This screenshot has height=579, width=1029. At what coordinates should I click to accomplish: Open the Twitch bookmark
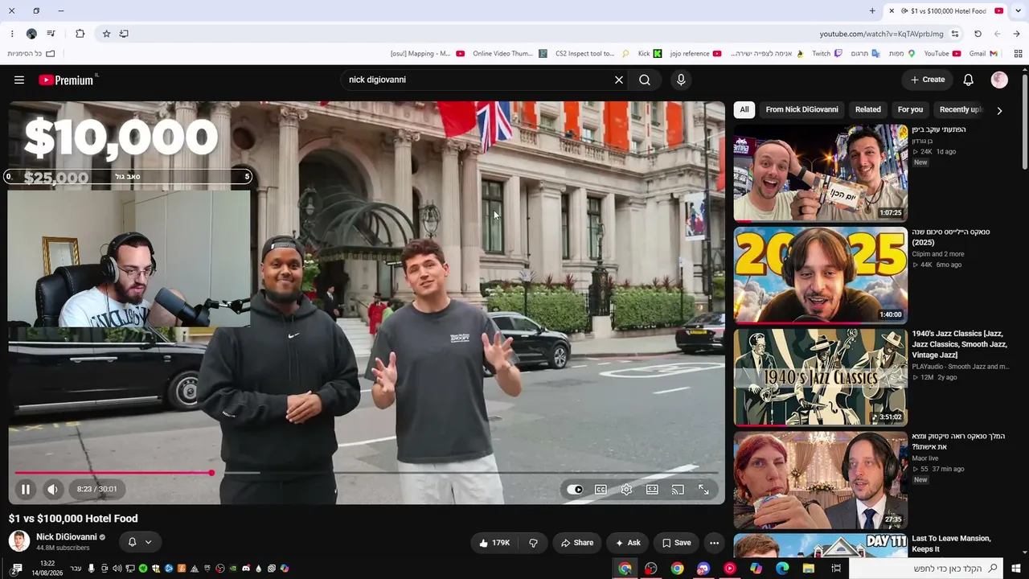(827, 54)
